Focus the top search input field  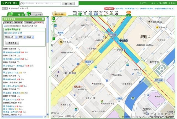42,4
